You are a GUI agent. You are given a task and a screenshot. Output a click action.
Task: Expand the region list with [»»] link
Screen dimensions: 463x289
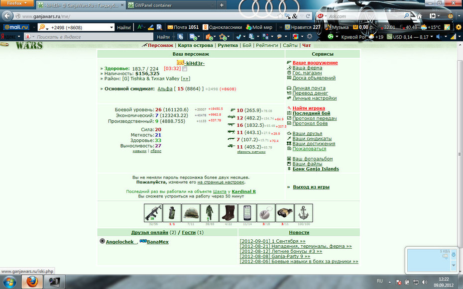pyautogui.click(x=185, y=79)
